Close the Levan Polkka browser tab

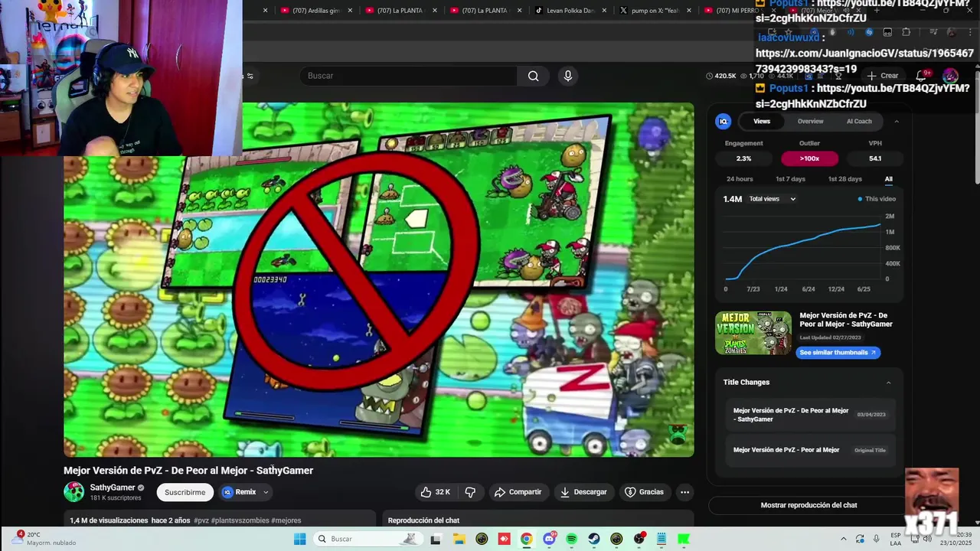(x=603, y=11)
